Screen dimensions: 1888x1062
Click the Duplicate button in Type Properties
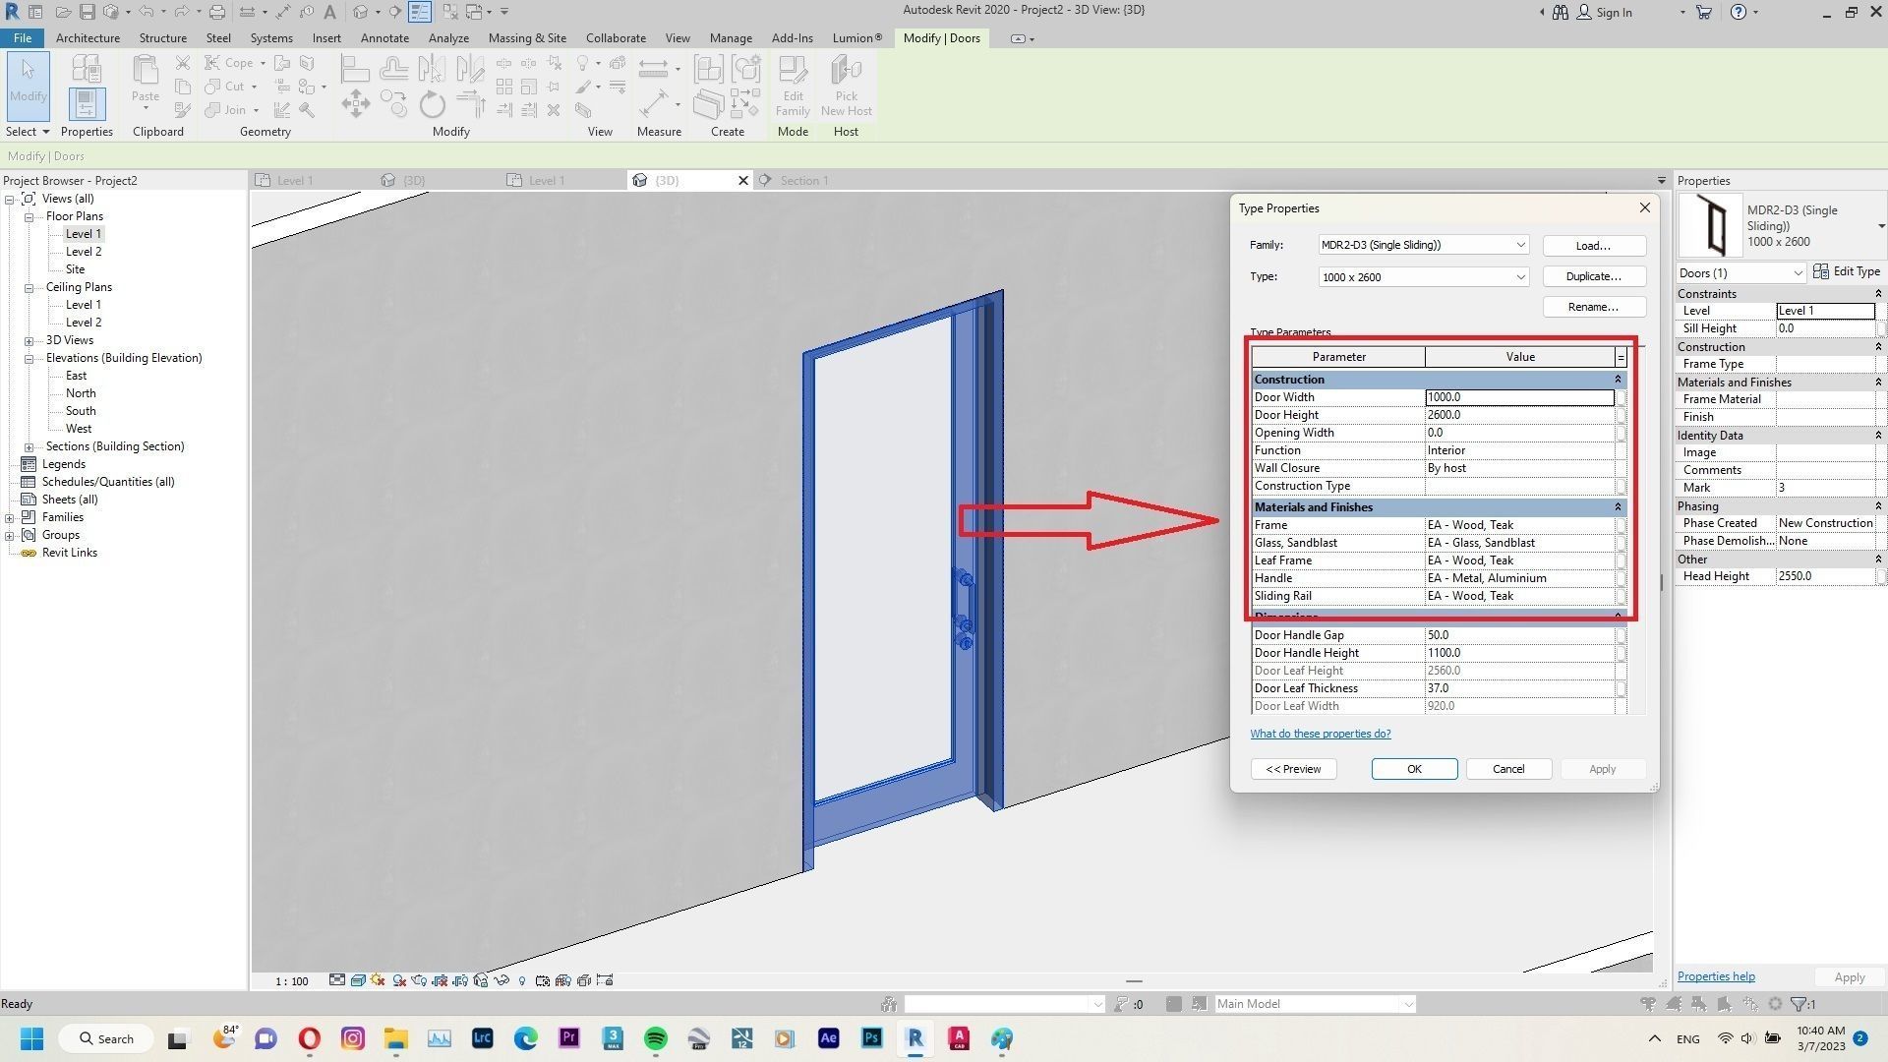tap(1593, 276)
